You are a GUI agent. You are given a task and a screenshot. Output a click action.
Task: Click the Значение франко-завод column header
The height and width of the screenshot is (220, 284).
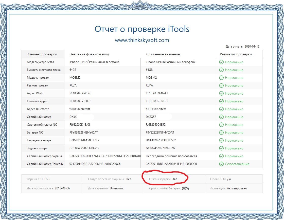pyautogui.click(x=89, y=54)
